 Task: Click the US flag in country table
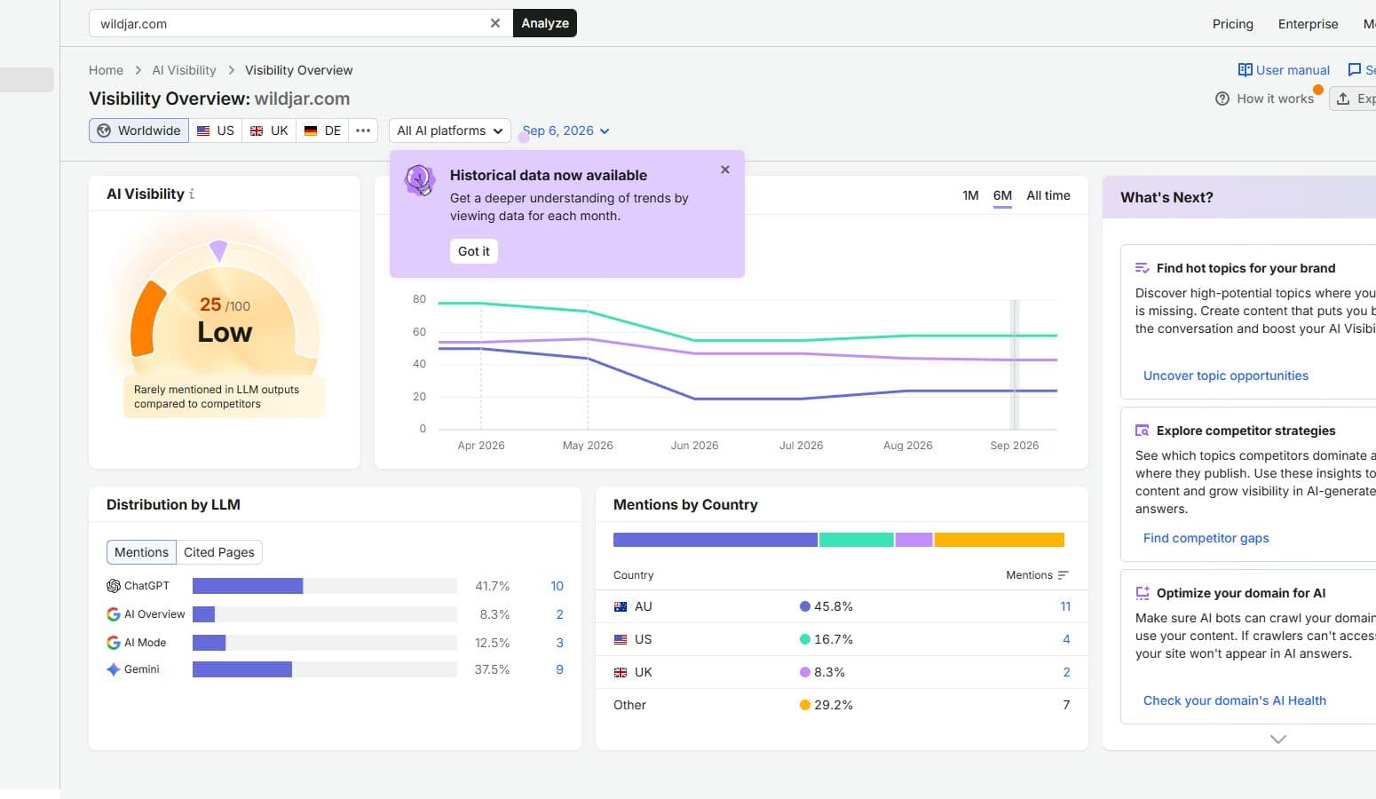621,639
